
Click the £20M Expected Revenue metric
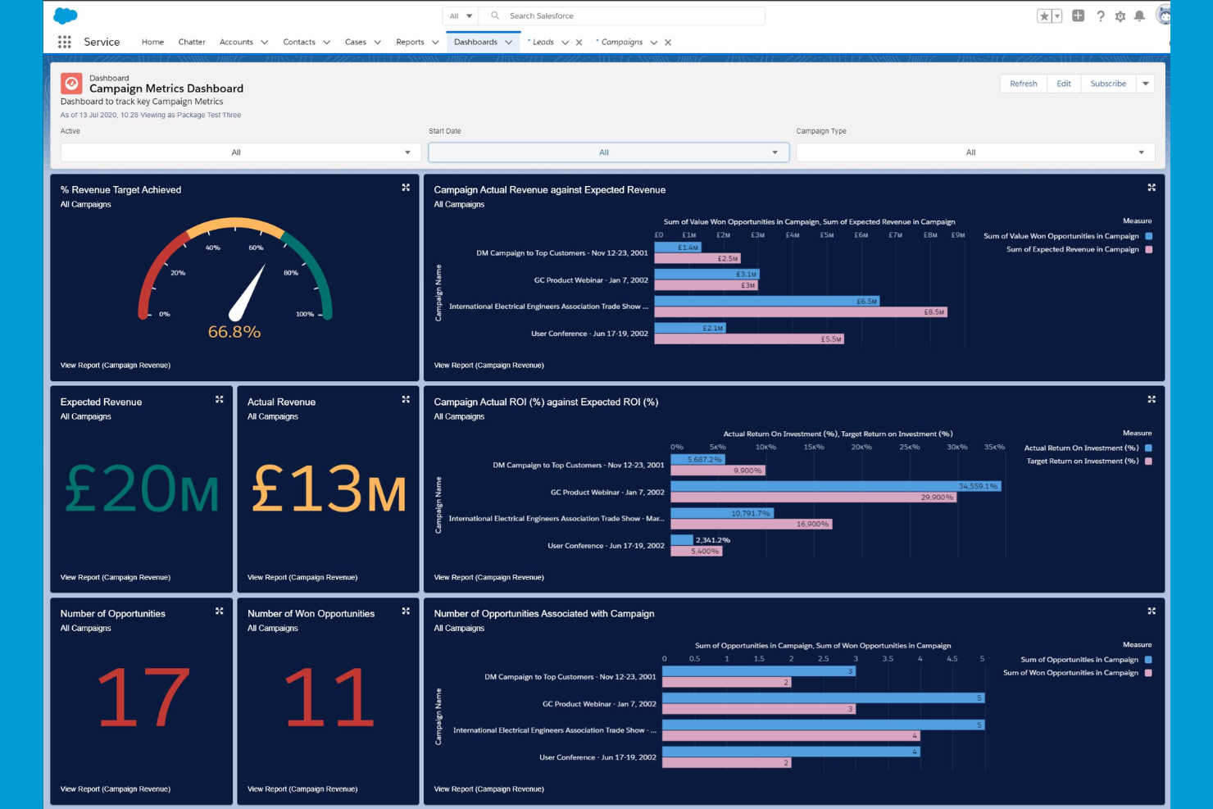[x=142, y=490]
